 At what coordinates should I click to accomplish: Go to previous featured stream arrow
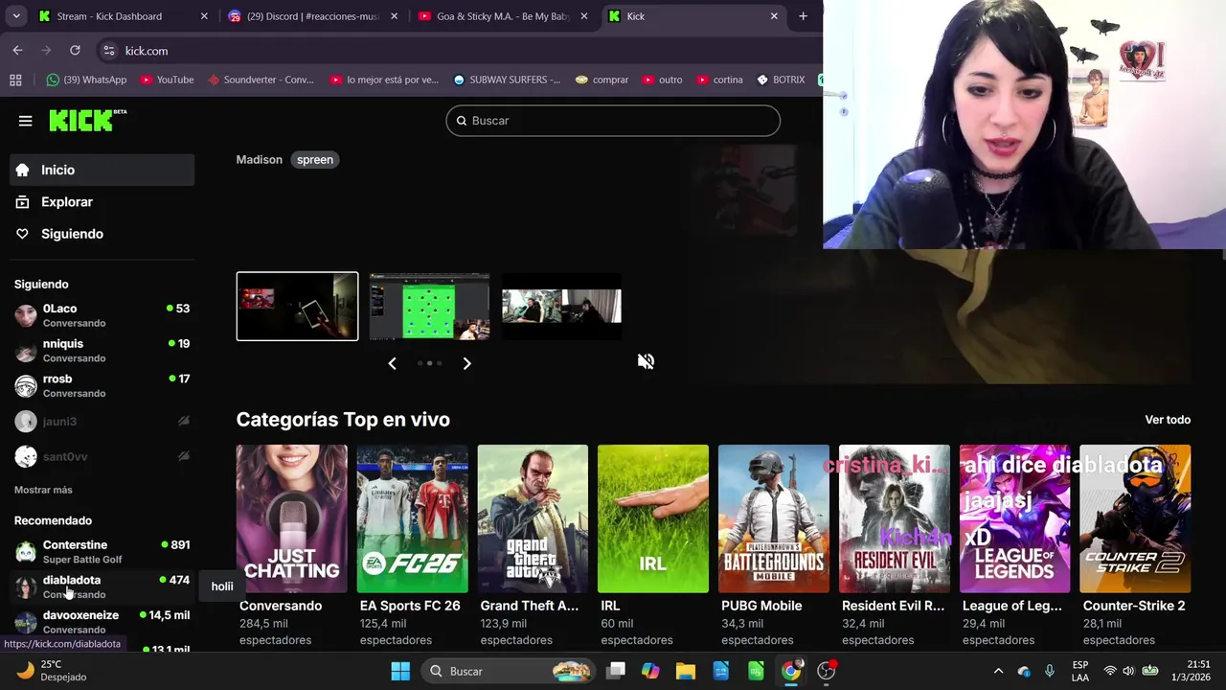tap(392, 363)
